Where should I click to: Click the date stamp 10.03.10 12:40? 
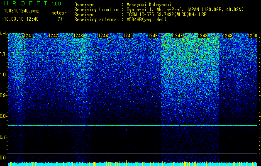(x=21, y=19)
